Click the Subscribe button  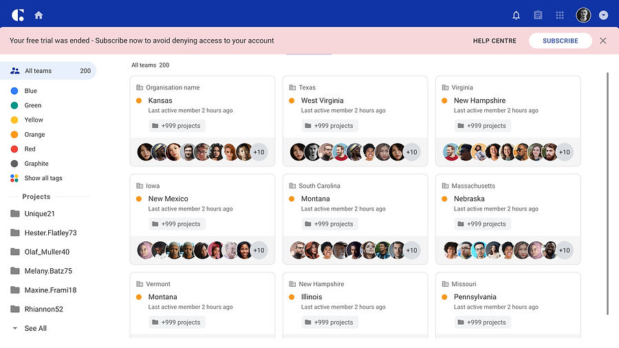coord(560,41)
